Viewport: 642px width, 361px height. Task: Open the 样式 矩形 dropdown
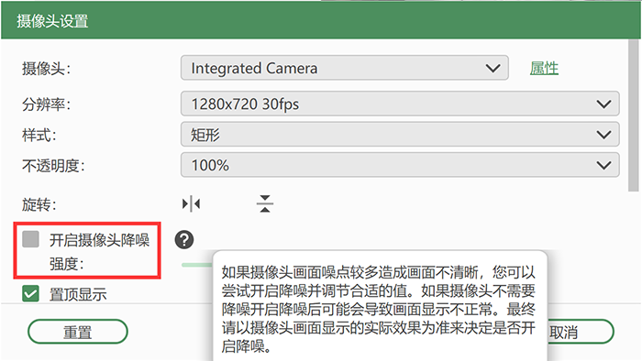pos(400,135)
